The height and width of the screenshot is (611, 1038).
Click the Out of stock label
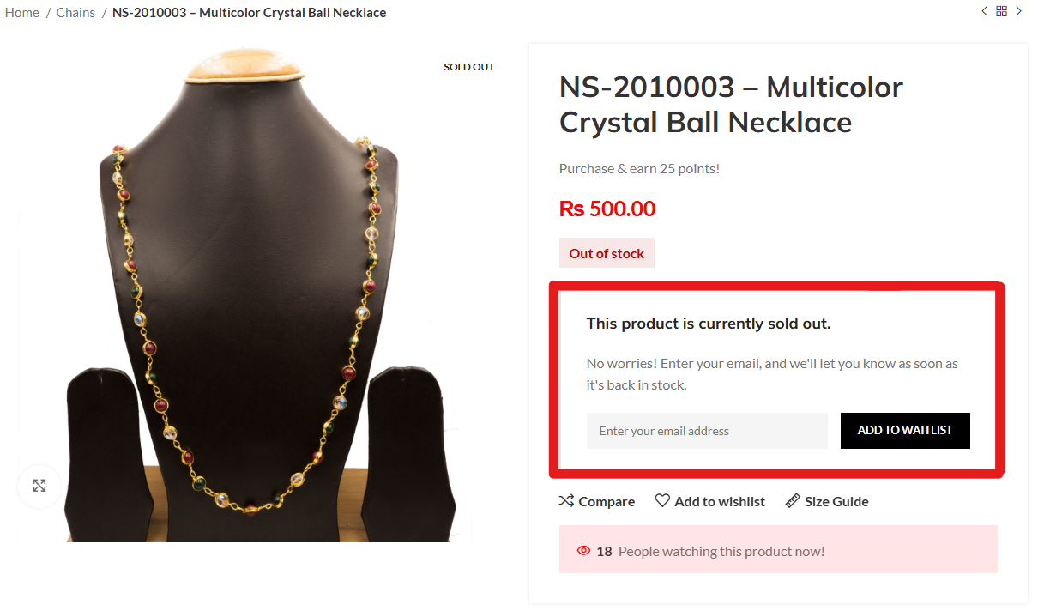click(x=607, y=253)
